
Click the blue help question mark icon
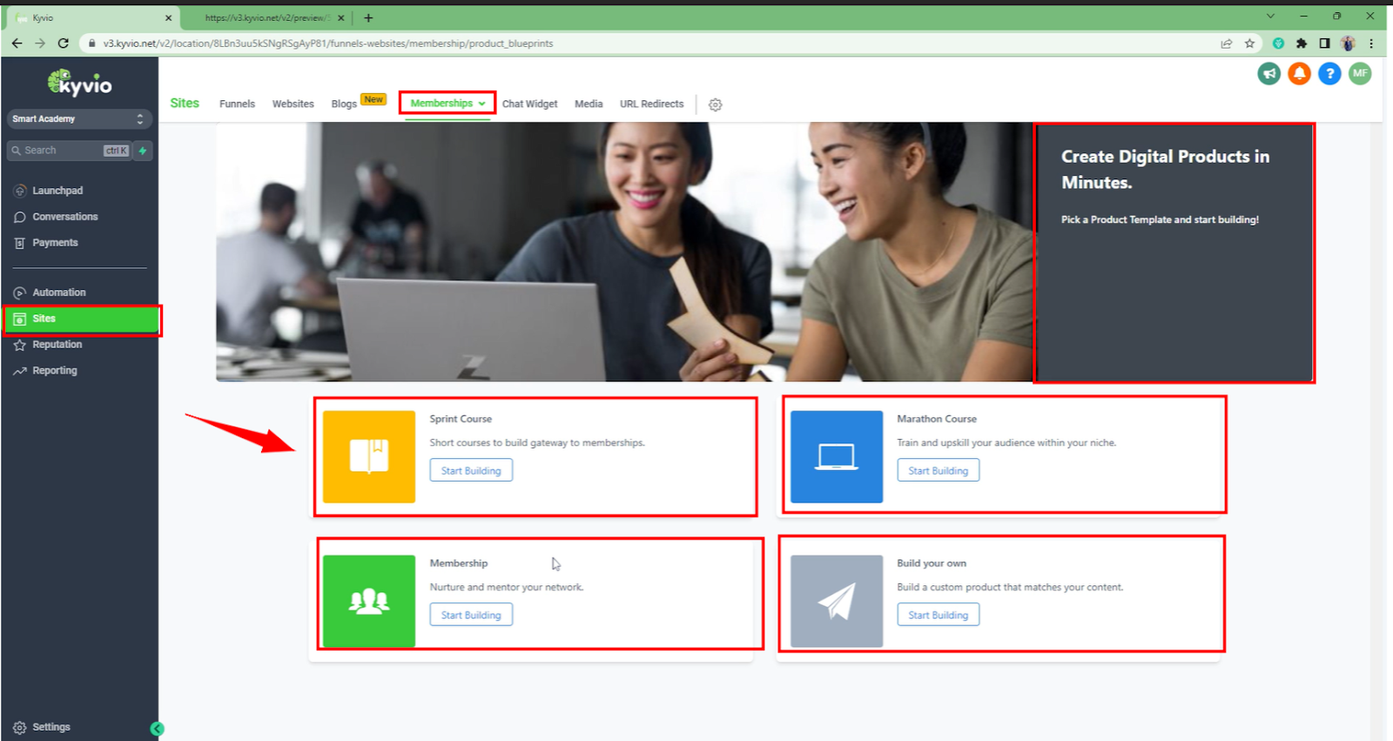pyautogui.click(x=1329, y=74)
